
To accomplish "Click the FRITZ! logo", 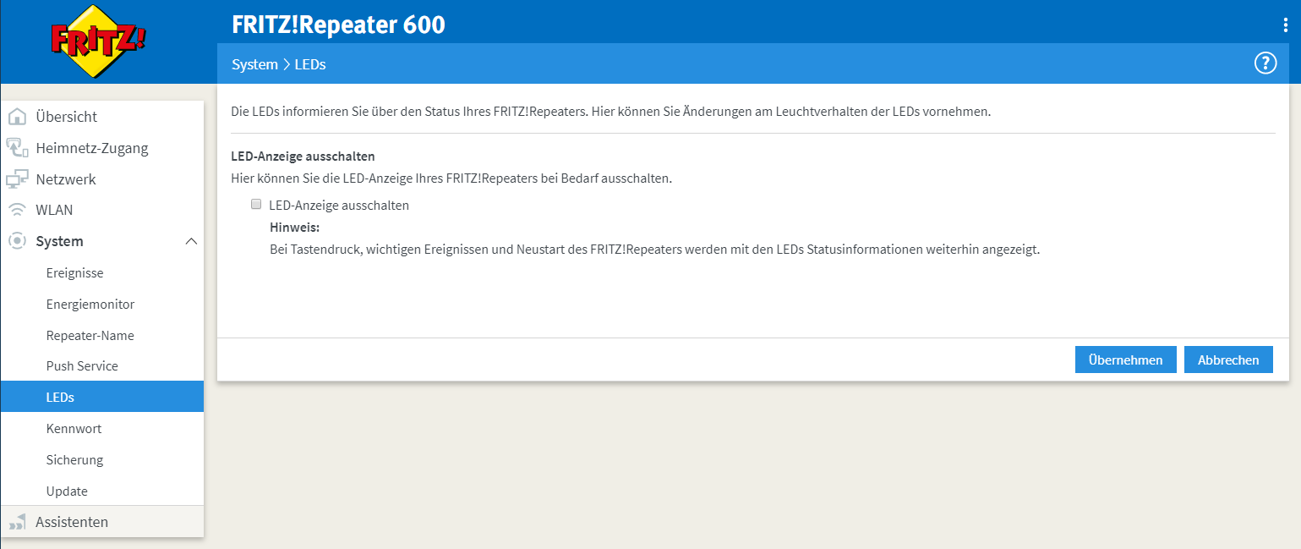I will tap(99, 41).
